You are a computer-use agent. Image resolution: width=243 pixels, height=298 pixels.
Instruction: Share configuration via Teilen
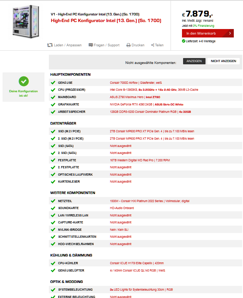click(157, 45)
